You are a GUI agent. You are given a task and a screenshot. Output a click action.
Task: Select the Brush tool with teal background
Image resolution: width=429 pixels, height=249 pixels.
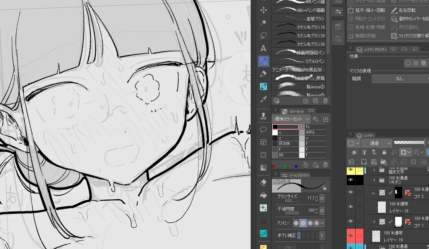pos(263,87)
